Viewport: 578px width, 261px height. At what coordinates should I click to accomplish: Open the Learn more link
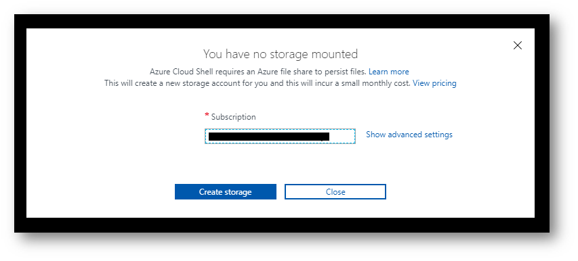tap(388, 72)
